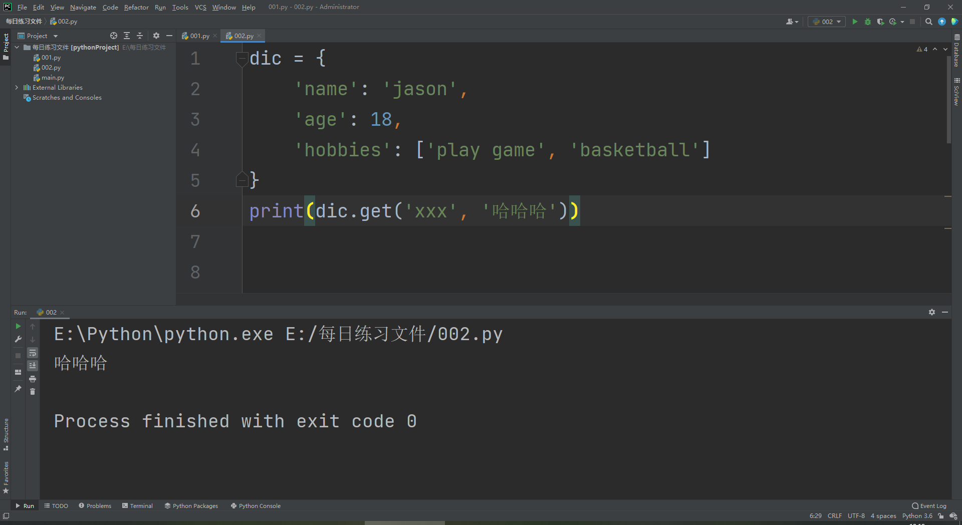Jump to the next highlighted error arrow
Viewport: 962px width, 525px height.
[x=945, y=49]
